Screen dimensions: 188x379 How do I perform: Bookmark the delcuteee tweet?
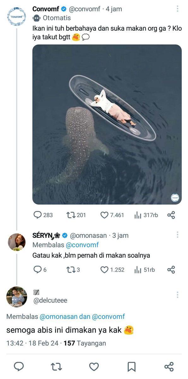point(132,366)
